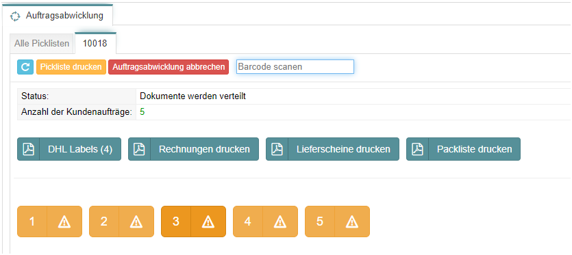
Task: Click the warning triangle on order 3
Action: pyautogui.click(x=208, y=222)
